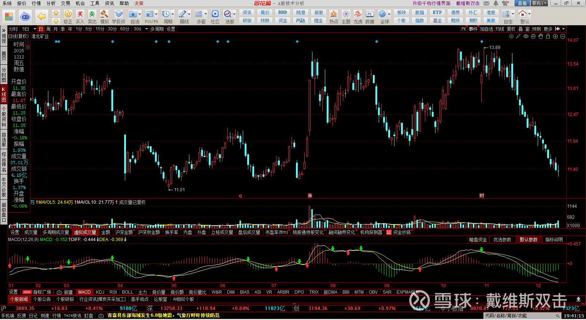
Task: Toggle 均线 moving average display
Action: point(500,29)
